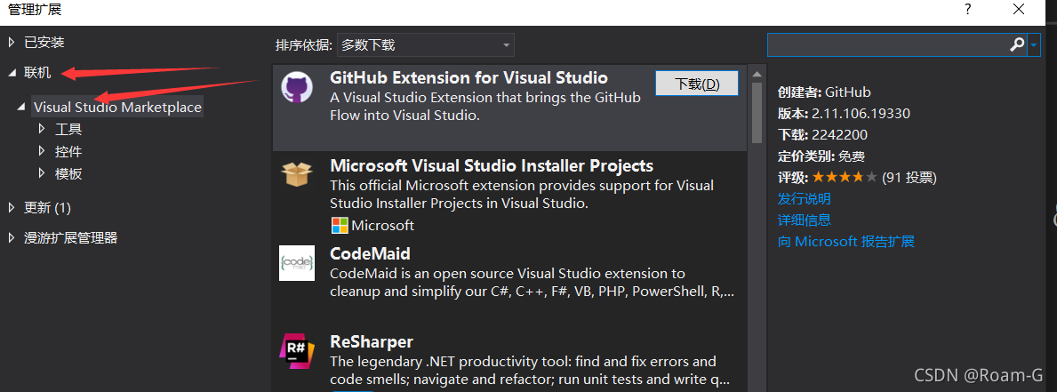
Task: Open the 发行说明 release notes link
Action: coord(804,198)
